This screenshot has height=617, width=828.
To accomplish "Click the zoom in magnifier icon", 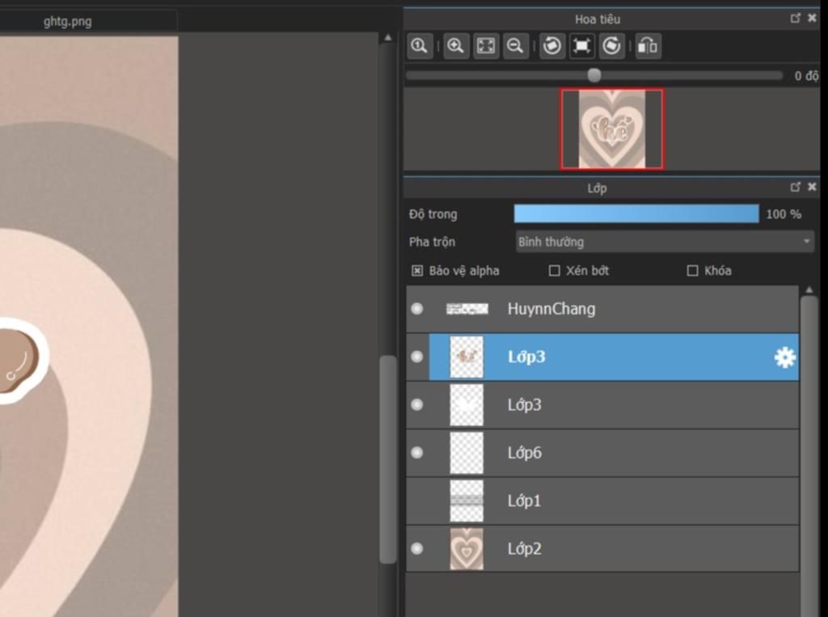I will coord(456,46).
